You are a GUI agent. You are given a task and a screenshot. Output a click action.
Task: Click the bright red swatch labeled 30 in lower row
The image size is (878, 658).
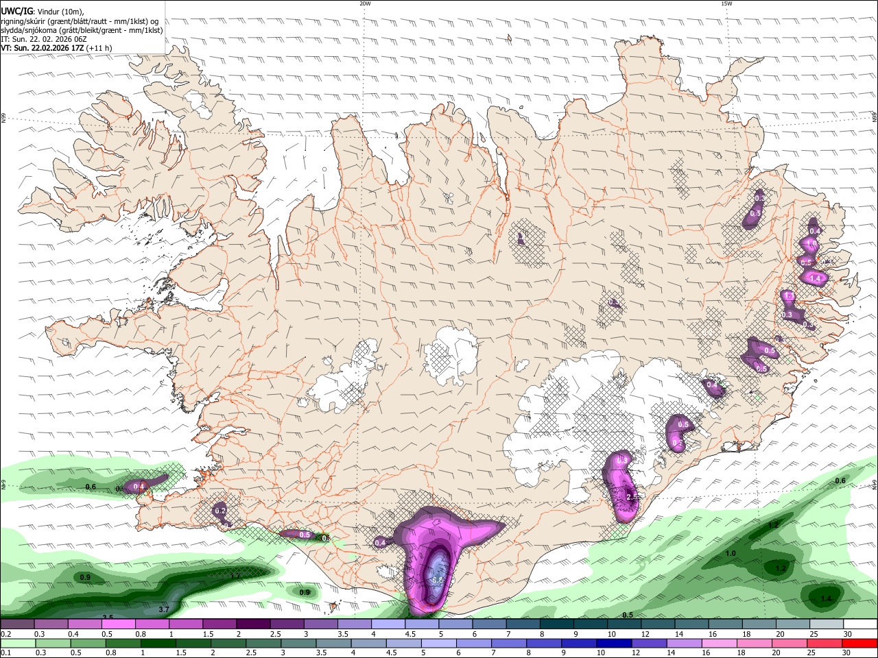pos(860,644)
